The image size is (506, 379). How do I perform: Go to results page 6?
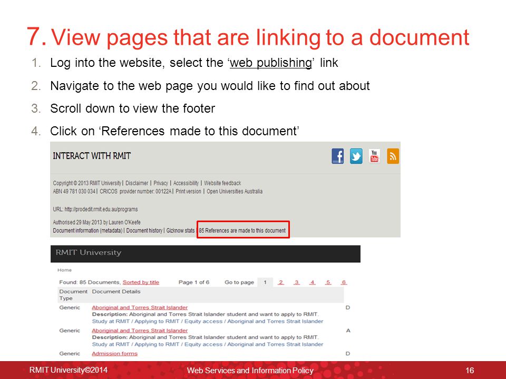[344, 282]
